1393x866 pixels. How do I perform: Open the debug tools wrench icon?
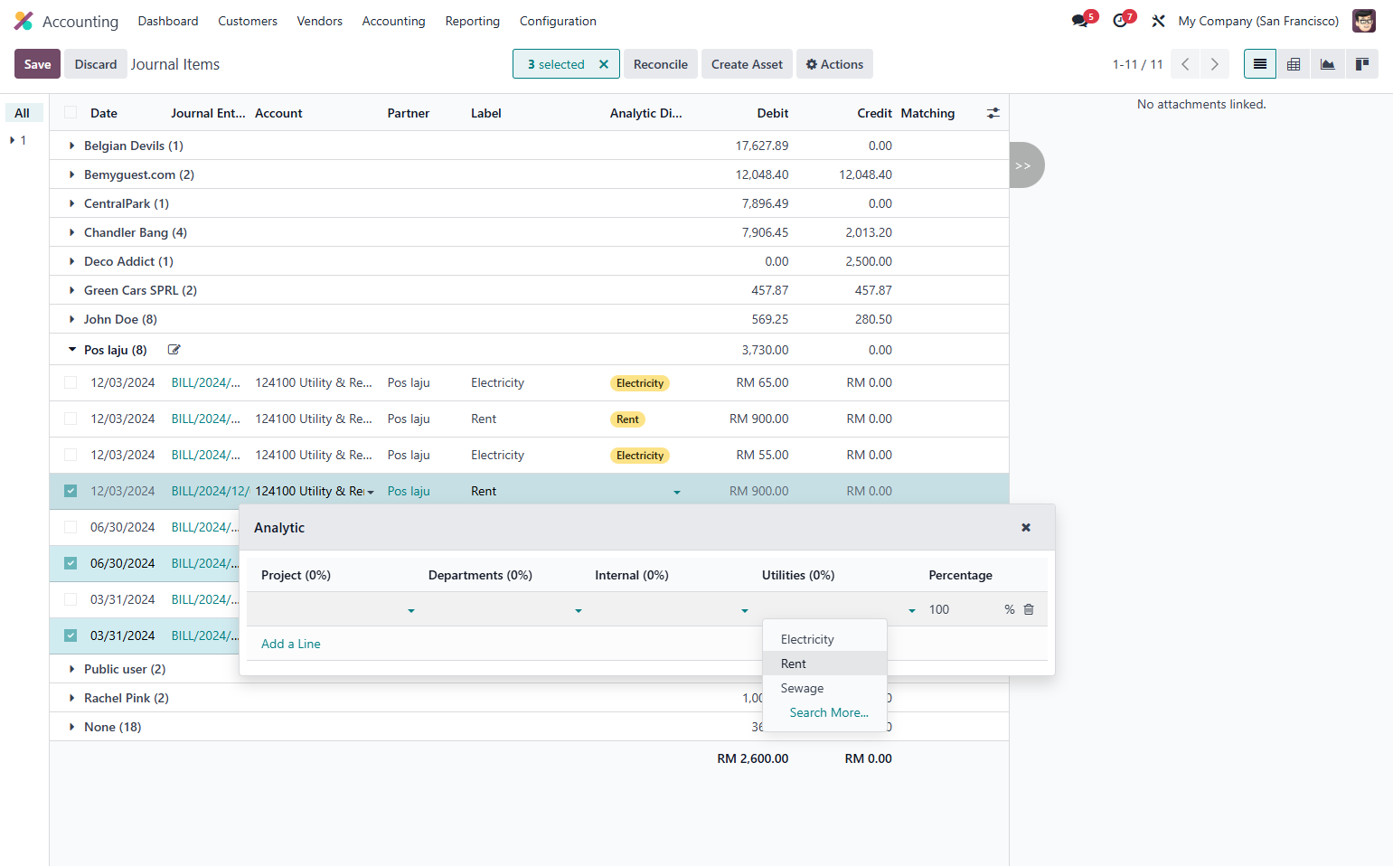tap(1158, 21)
